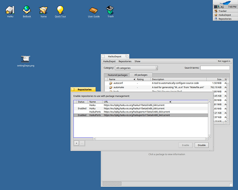Click Repositories horizontal scroll right arrow

tap(207, 139)
